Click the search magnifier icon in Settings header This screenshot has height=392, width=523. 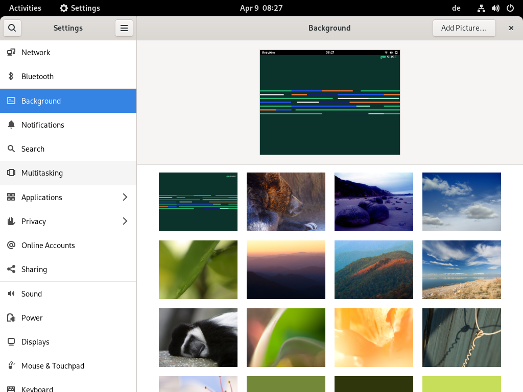pos(12,28)
